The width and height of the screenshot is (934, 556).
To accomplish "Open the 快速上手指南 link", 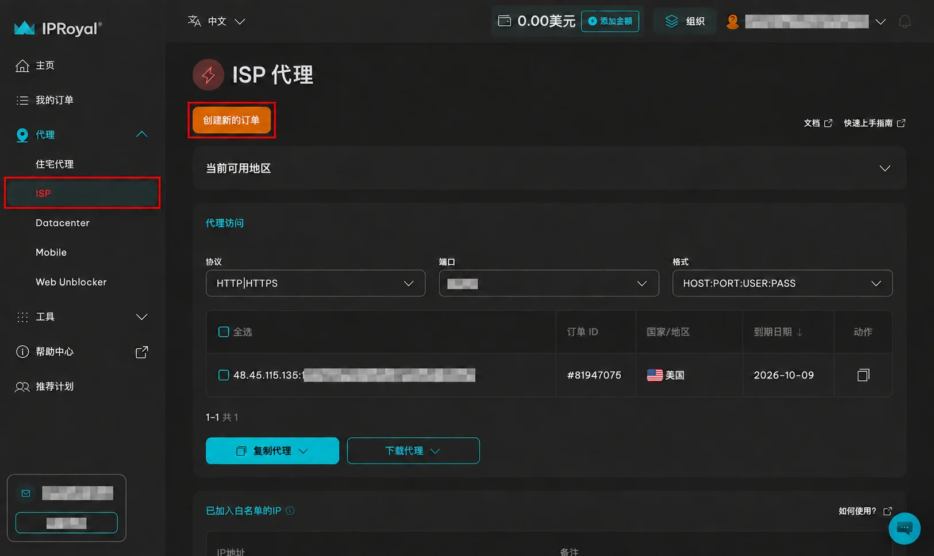I will (x=874, y=123).
